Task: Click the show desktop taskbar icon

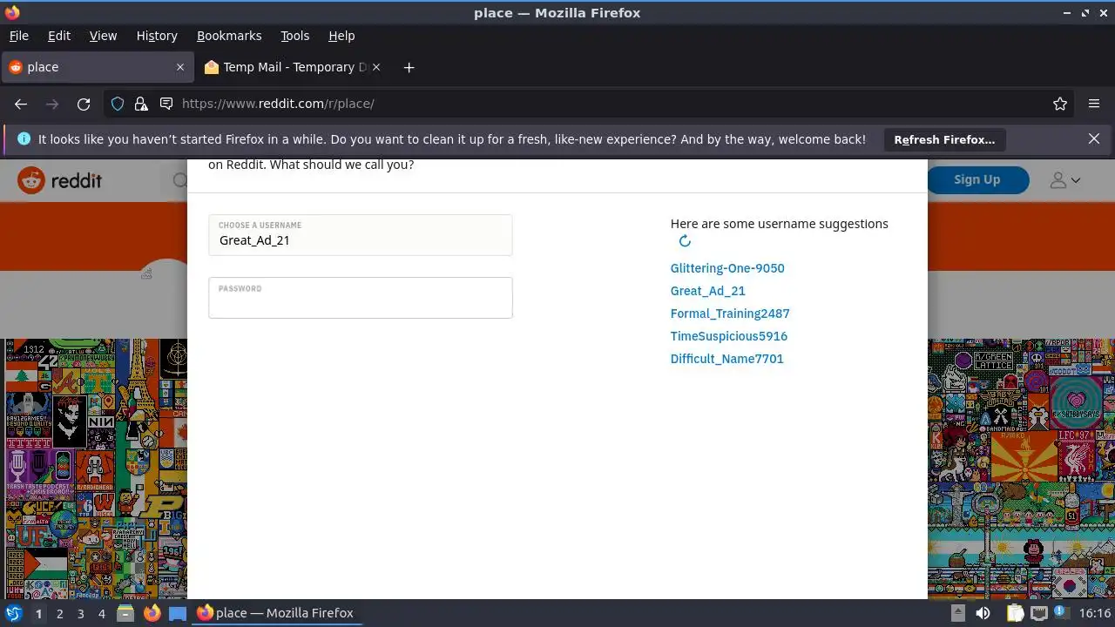Action: [x=178, y=613]
